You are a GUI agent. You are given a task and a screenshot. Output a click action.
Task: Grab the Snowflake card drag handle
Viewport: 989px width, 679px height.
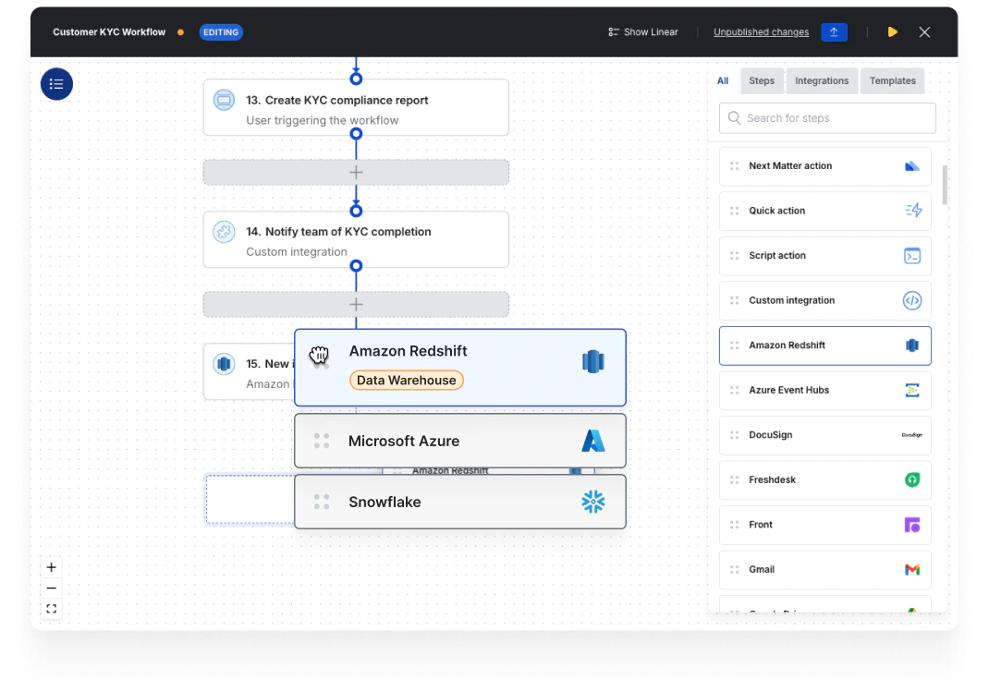pos(322,502)
